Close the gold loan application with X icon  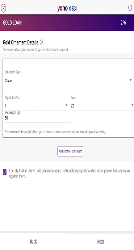point(3,8)
